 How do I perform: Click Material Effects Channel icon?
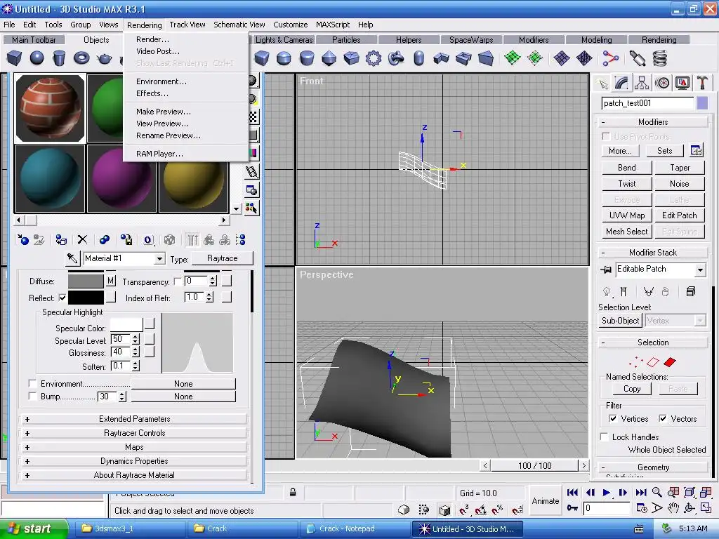click(147, 240)
